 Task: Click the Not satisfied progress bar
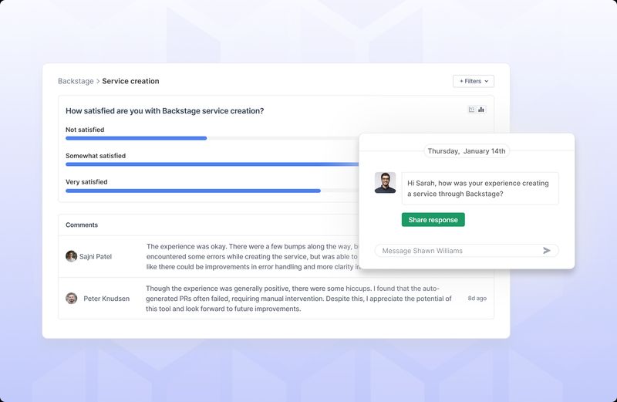(x=136, y=138)
